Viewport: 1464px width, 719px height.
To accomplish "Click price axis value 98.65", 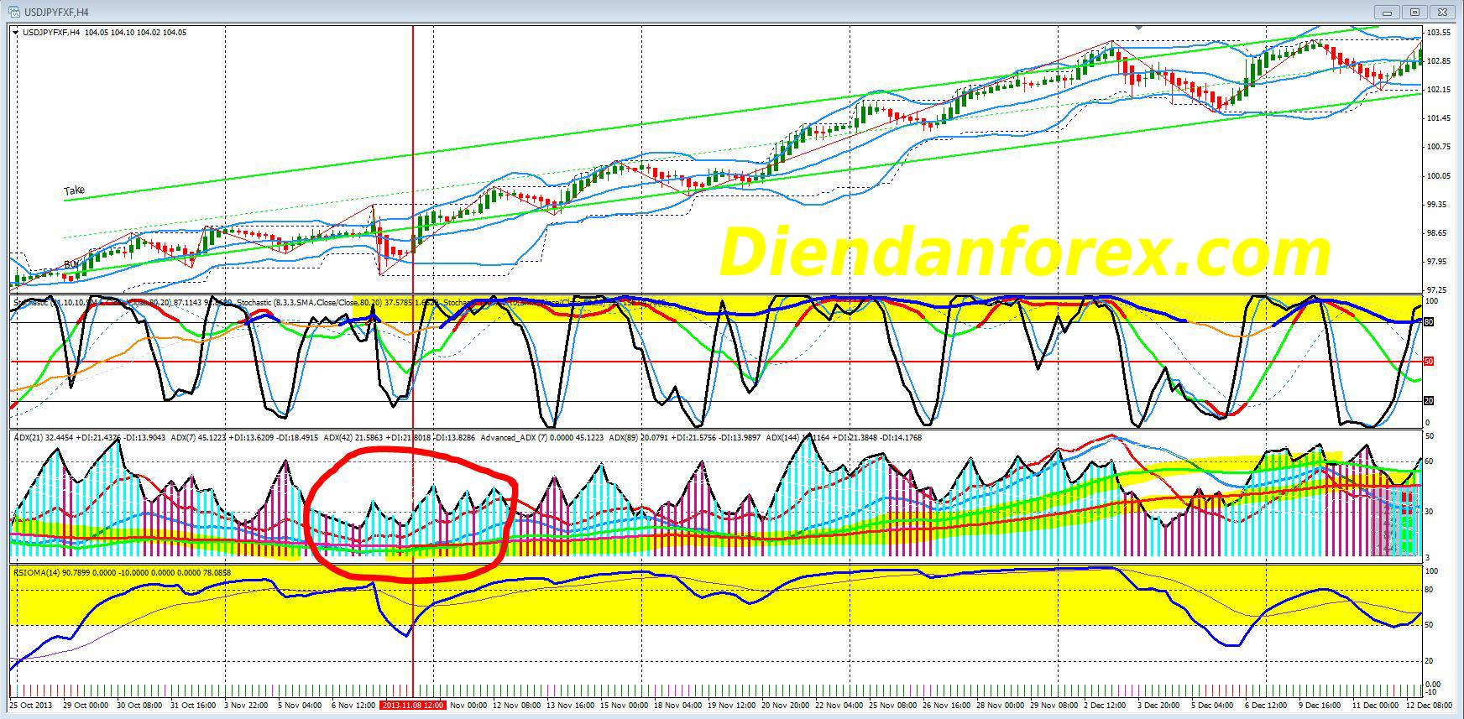I will click(1439, 233).
